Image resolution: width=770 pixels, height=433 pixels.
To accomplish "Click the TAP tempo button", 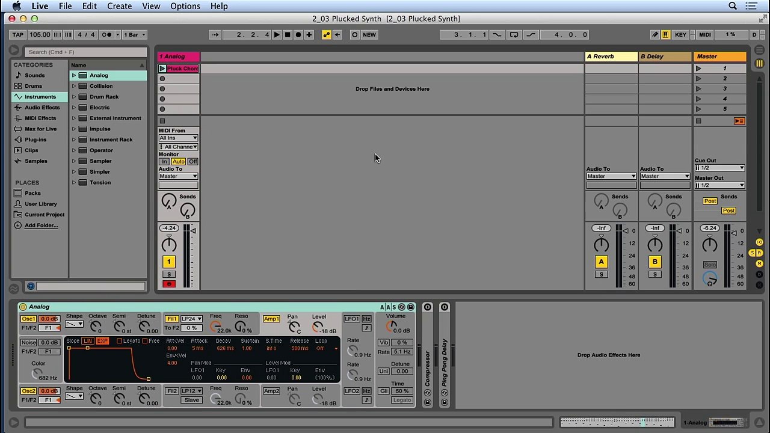I will [18, 34].
